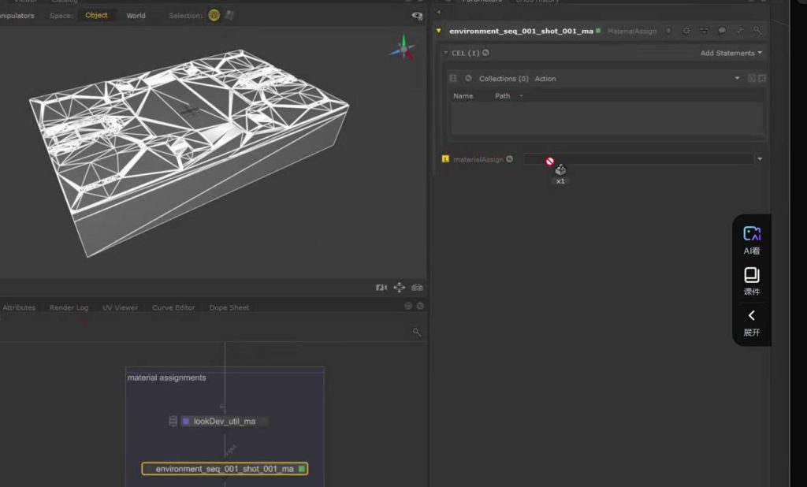Switch manipulator space to World
Screen dimensions: 807x487
pyautogui.click(x=136, y=15)
